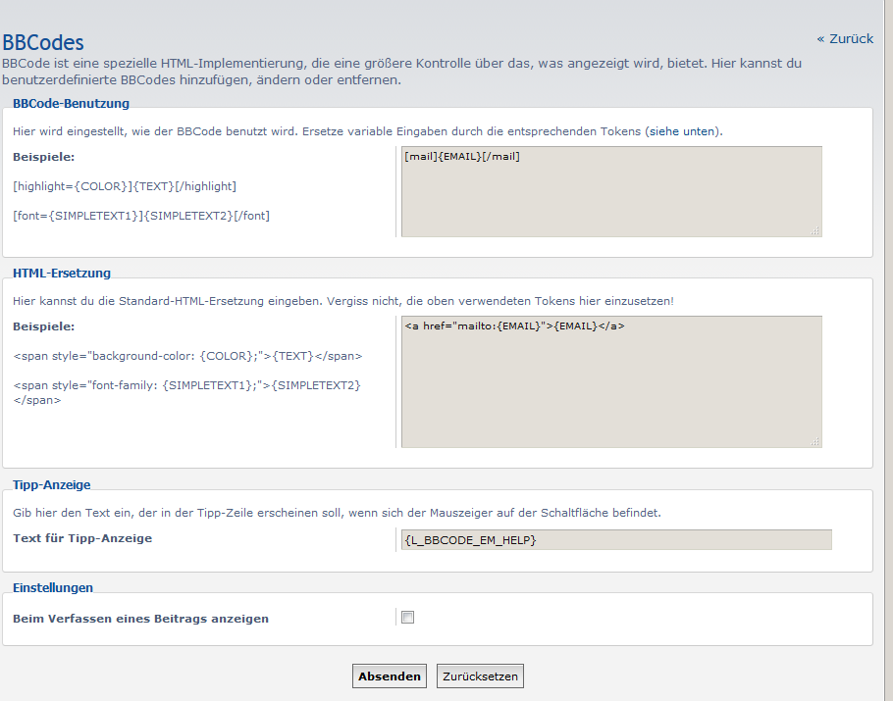Click the BBCodes page heading
Image resolution: width=893 pixels, height=701 pixels.
coord(43,43)
